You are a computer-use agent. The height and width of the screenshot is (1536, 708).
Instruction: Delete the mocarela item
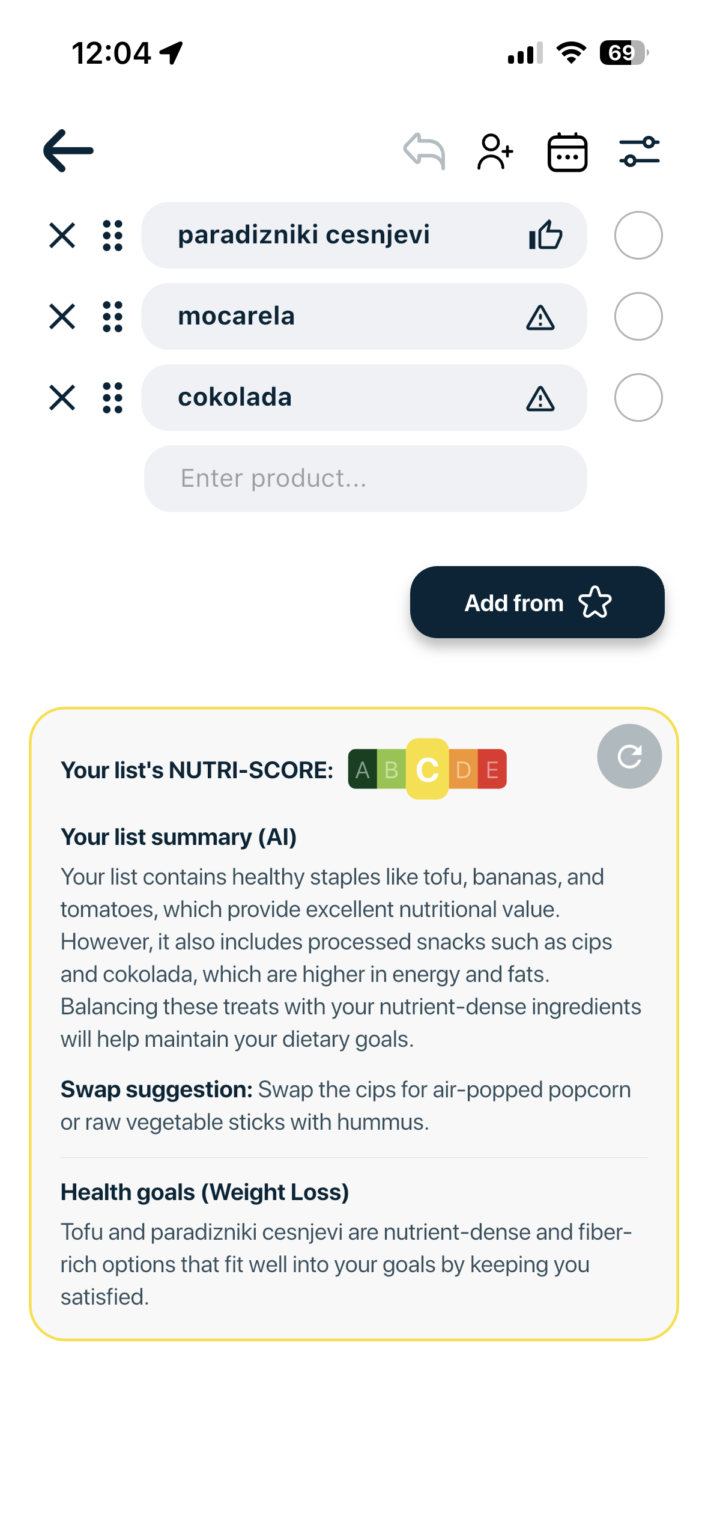point(62,316)
